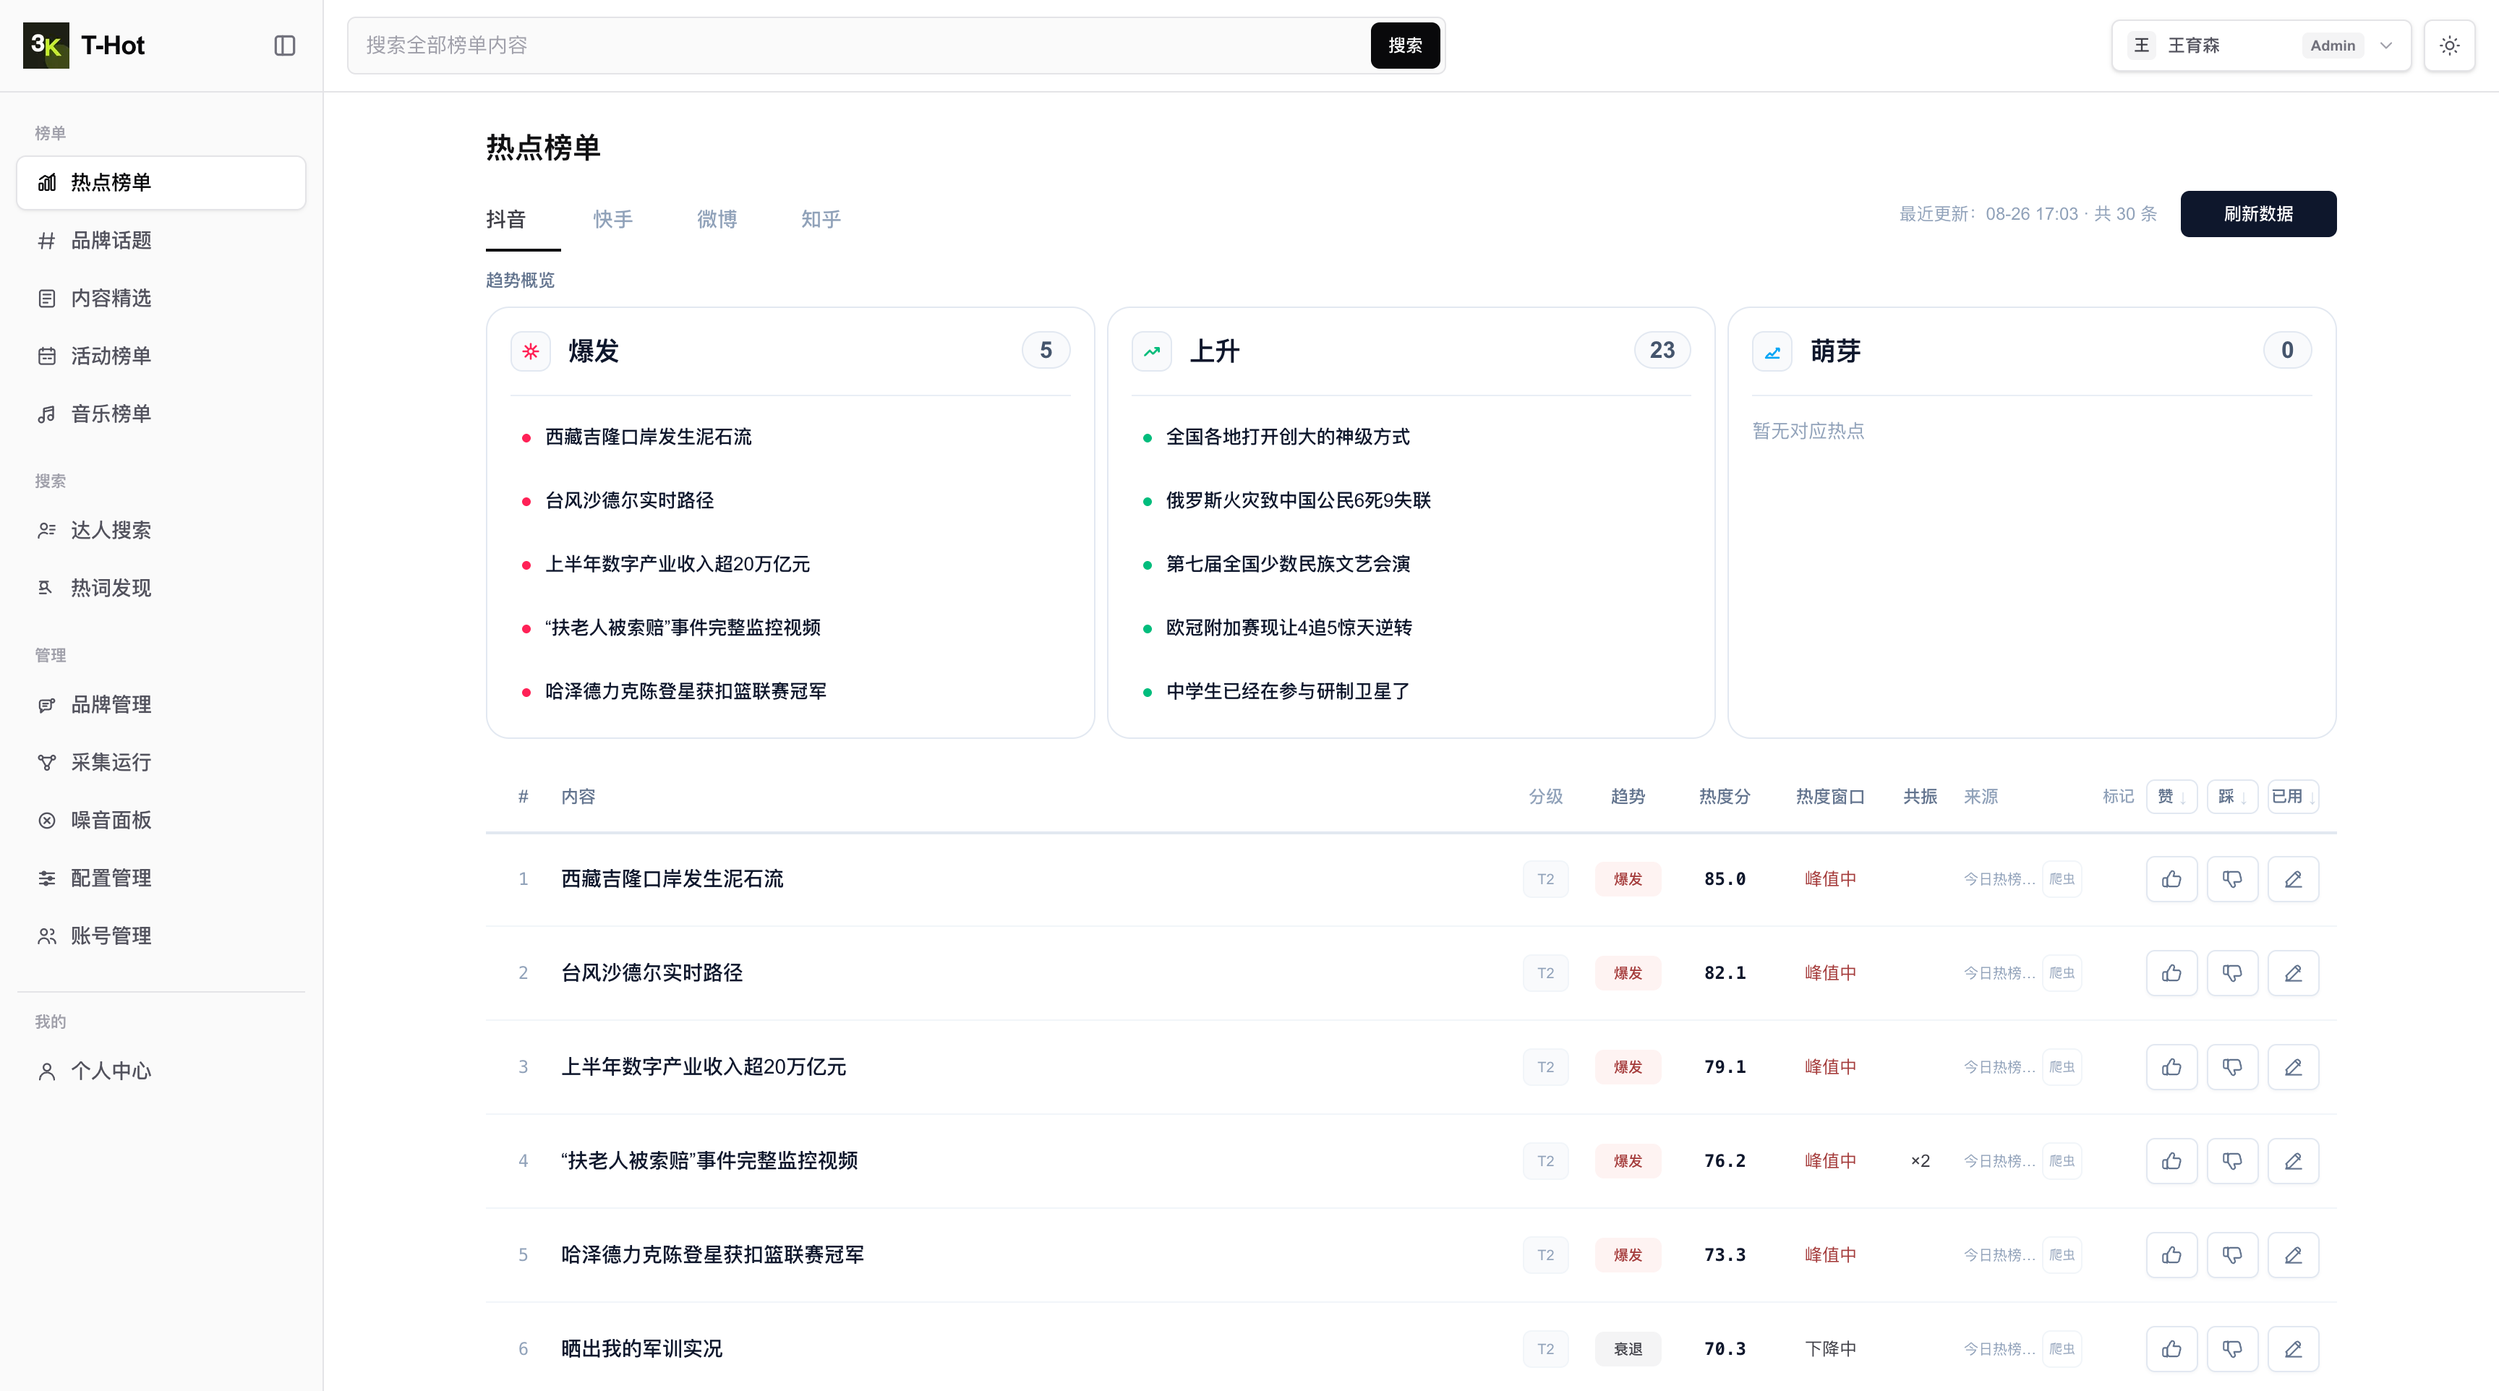2499x1391 pixels.
Task: Edit mark for row 6 晒出我的军训实况
Action: [x=2294, y=1349]
